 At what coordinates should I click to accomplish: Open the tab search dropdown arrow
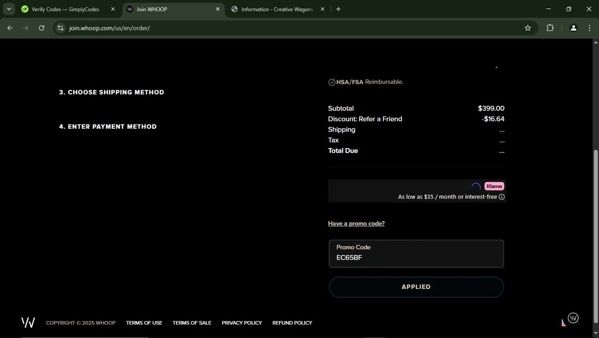pyautogui.click(x=9, y=9)
